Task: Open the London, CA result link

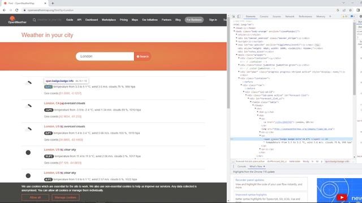Action: pyautogui.click(x=51, y=103)
